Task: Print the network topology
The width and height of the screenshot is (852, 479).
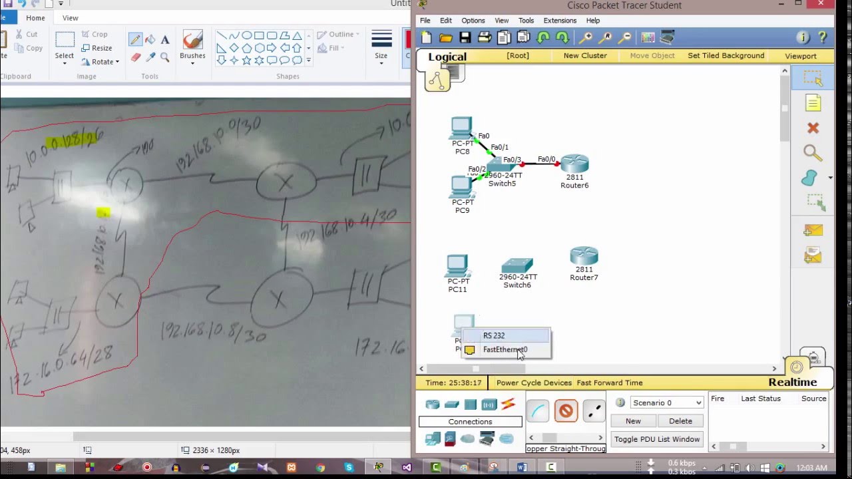Action: click(x=485, y=38)
